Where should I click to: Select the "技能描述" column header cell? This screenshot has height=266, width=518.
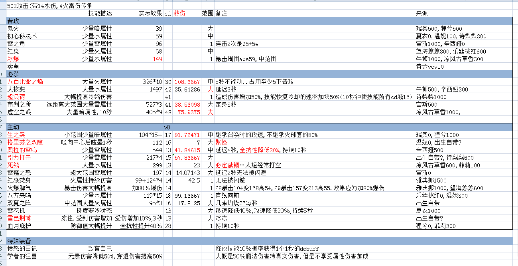(x=100, y=13)
